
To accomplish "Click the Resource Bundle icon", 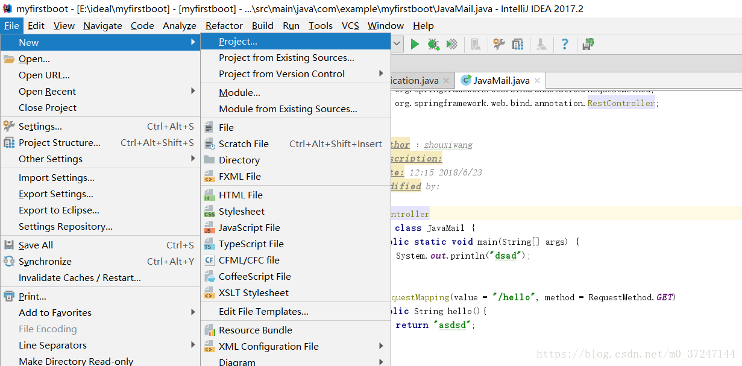I will (209, 330).
